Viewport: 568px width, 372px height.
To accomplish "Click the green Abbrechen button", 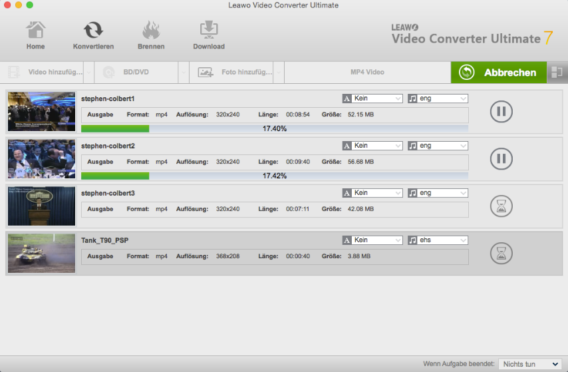I will (498, 72).
